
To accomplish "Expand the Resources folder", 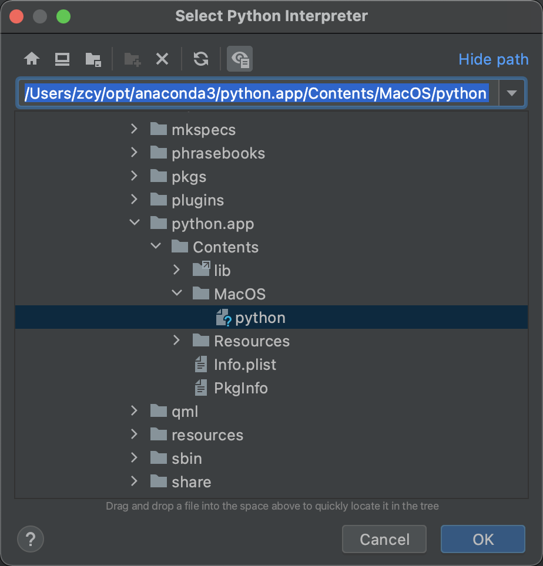I will pos(177,341).
